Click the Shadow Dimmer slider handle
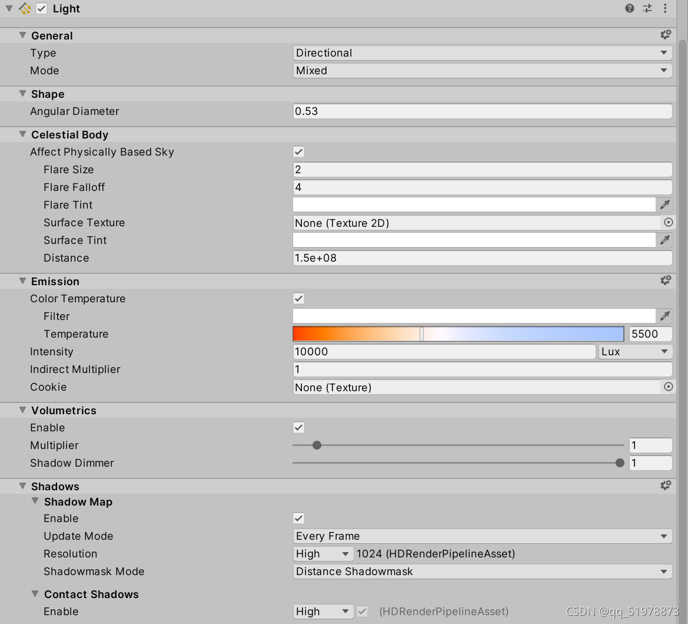 (620, 463)
